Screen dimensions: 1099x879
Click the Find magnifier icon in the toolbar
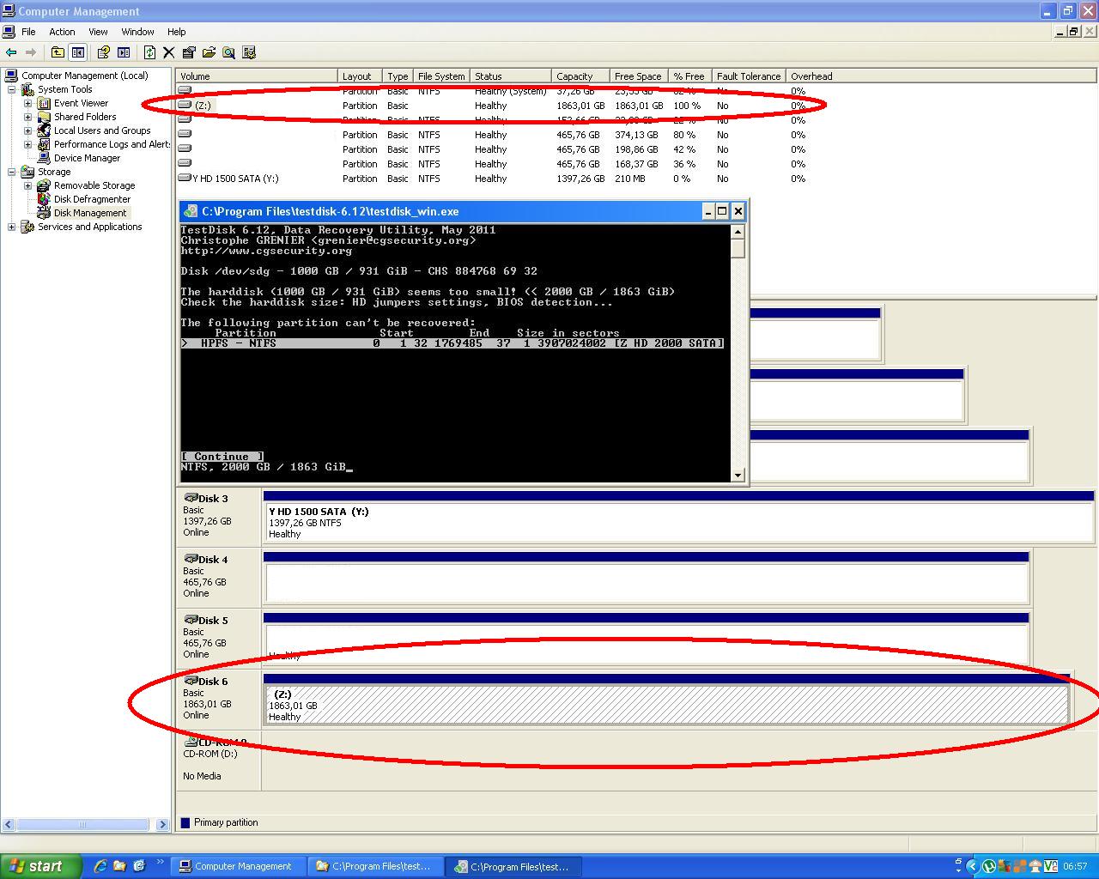(x=228, y=52)
